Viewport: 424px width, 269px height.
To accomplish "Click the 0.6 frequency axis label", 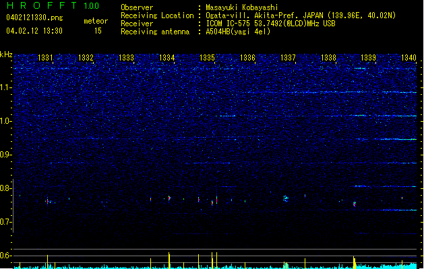I will (5, 256).
